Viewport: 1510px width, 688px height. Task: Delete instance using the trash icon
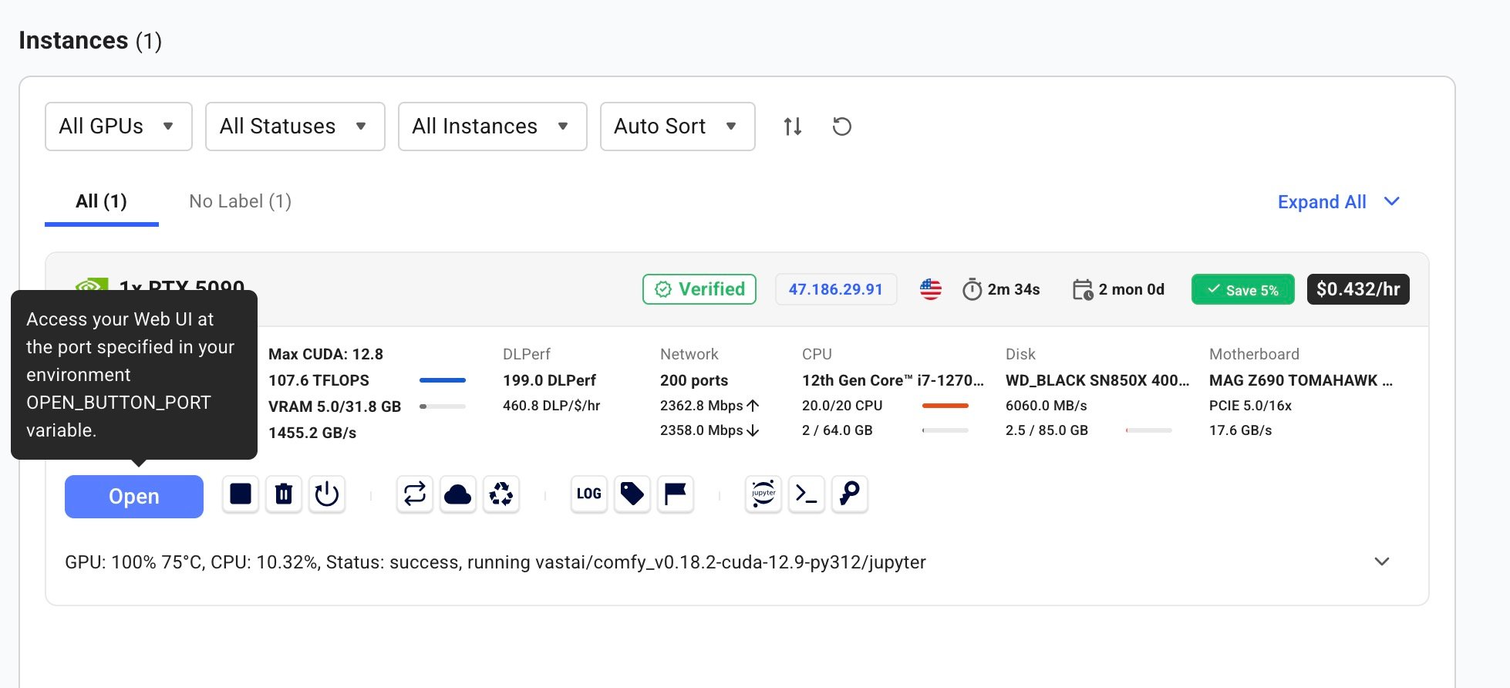pyautogui.click(x=284, y=494)
